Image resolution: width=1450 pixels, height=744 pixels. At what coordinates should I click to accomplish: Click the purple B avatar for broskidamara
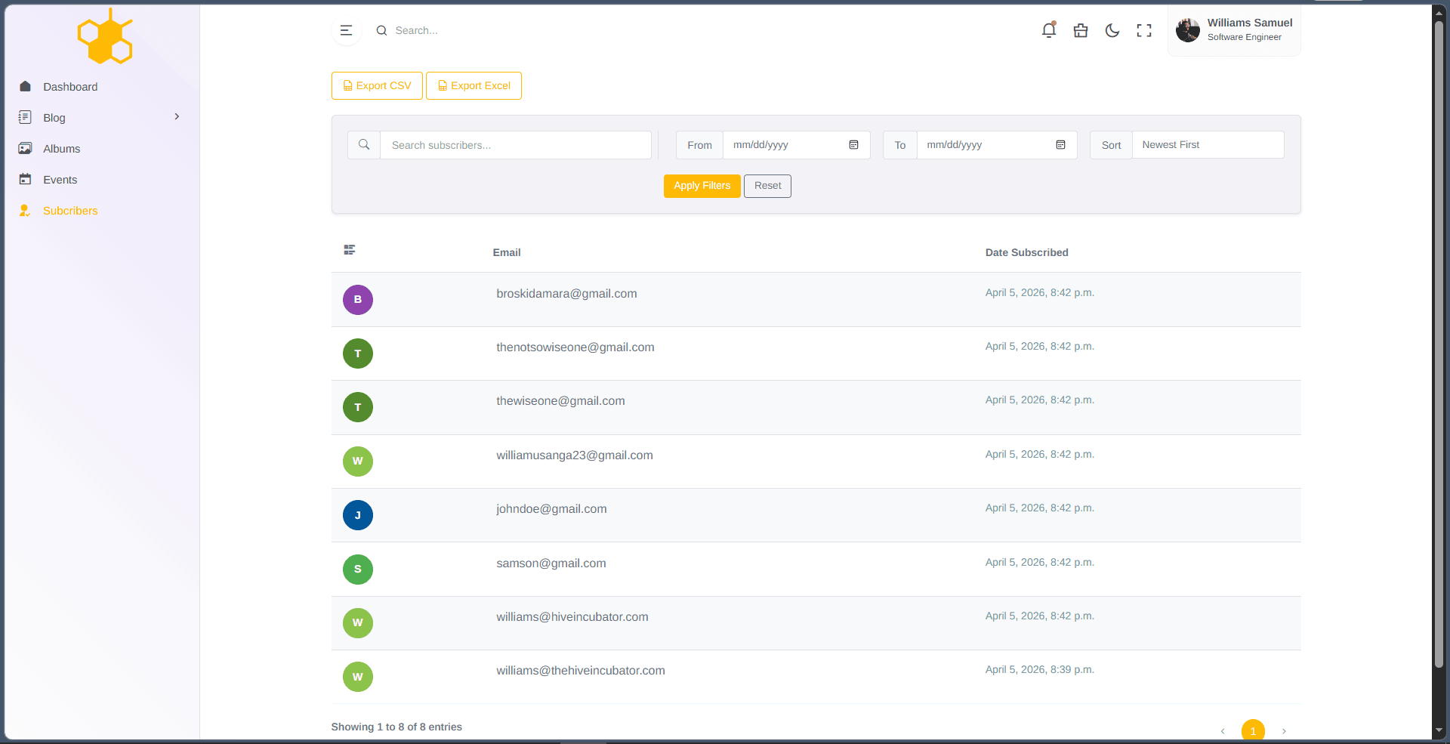[358, 300]
